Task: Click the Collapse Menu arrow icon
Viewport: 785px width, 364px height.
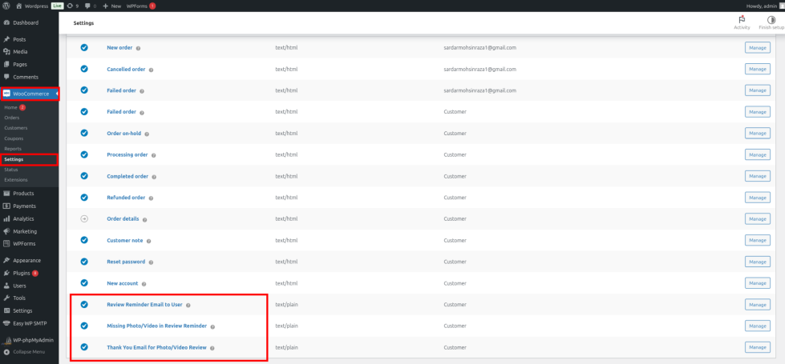Action: point(6,351)
